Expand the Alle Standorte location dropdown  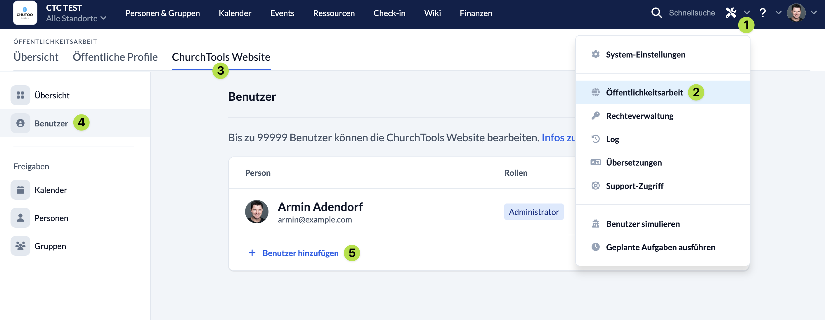pyautogui.click(x=76, y=18)
